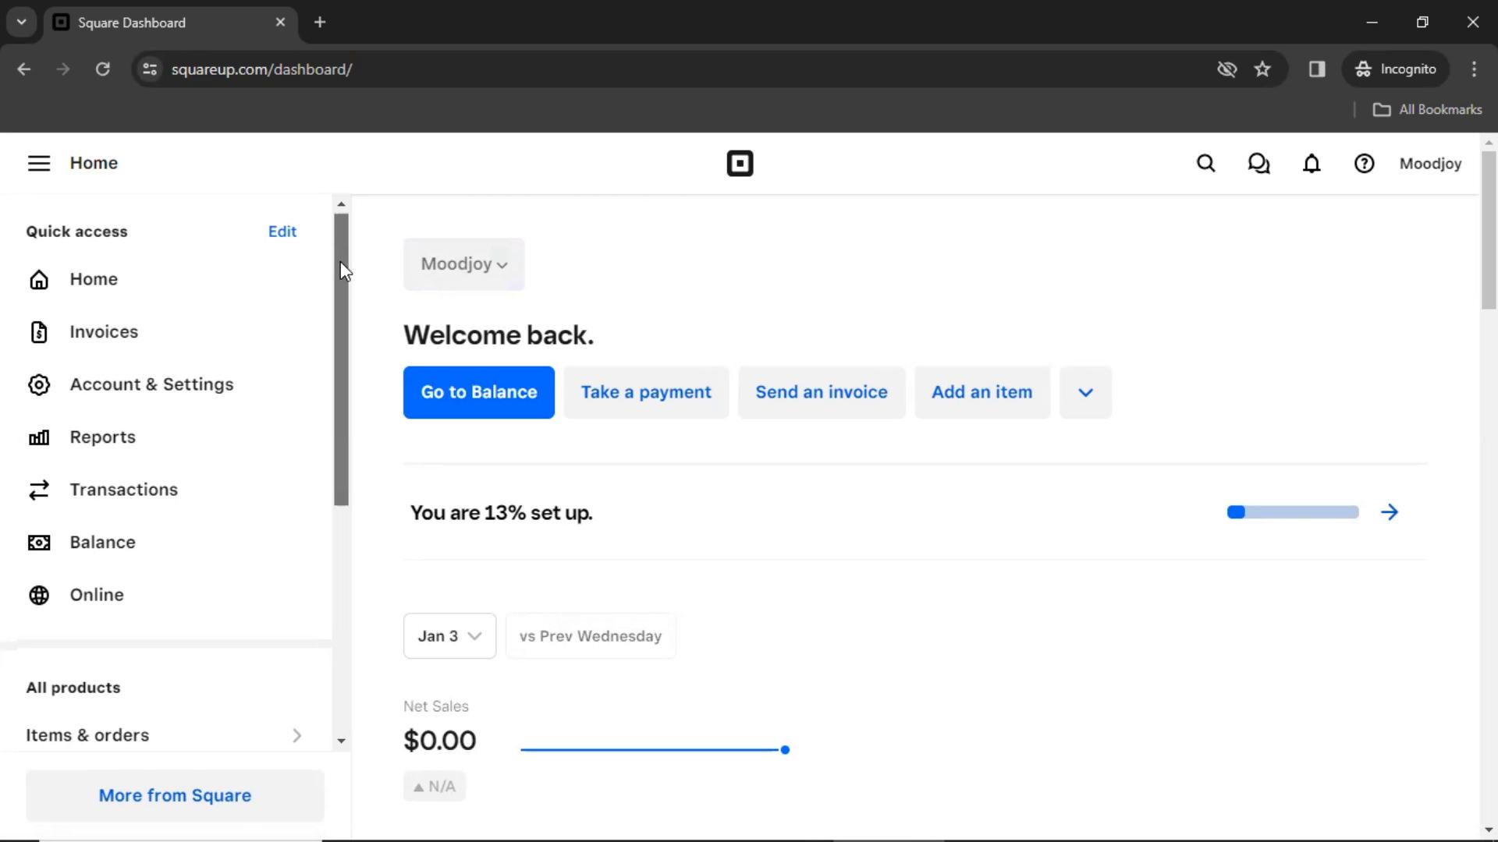Expand the Moodjoy business dropdown
This screenshot has width=1498, height=842.
pyautogui.click(x=464, y=264)
